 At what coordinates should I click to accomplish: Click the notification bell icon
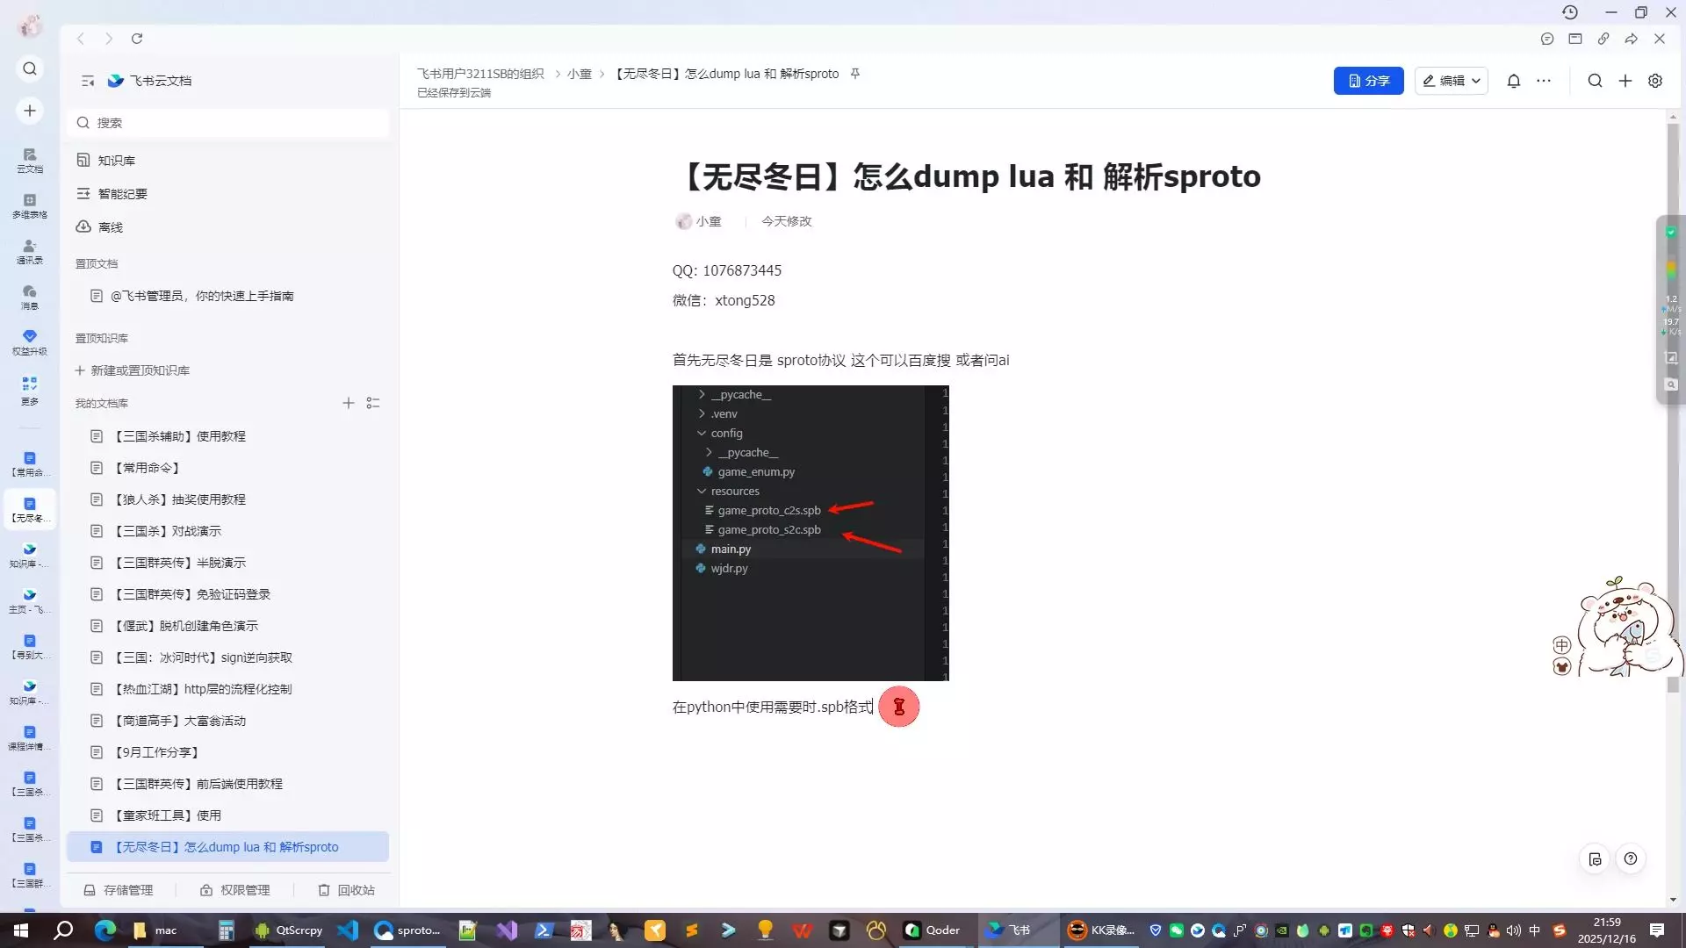[1514, 81]
